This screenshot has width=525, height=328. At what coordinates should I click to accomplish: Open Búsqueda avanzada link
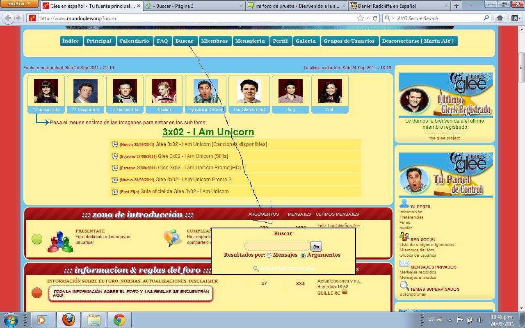[x=287, y=269]
